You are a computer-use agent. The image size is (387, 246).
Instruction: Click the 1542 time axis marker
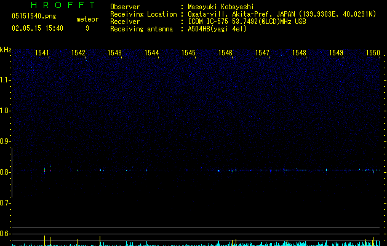[x=78, y=53]
